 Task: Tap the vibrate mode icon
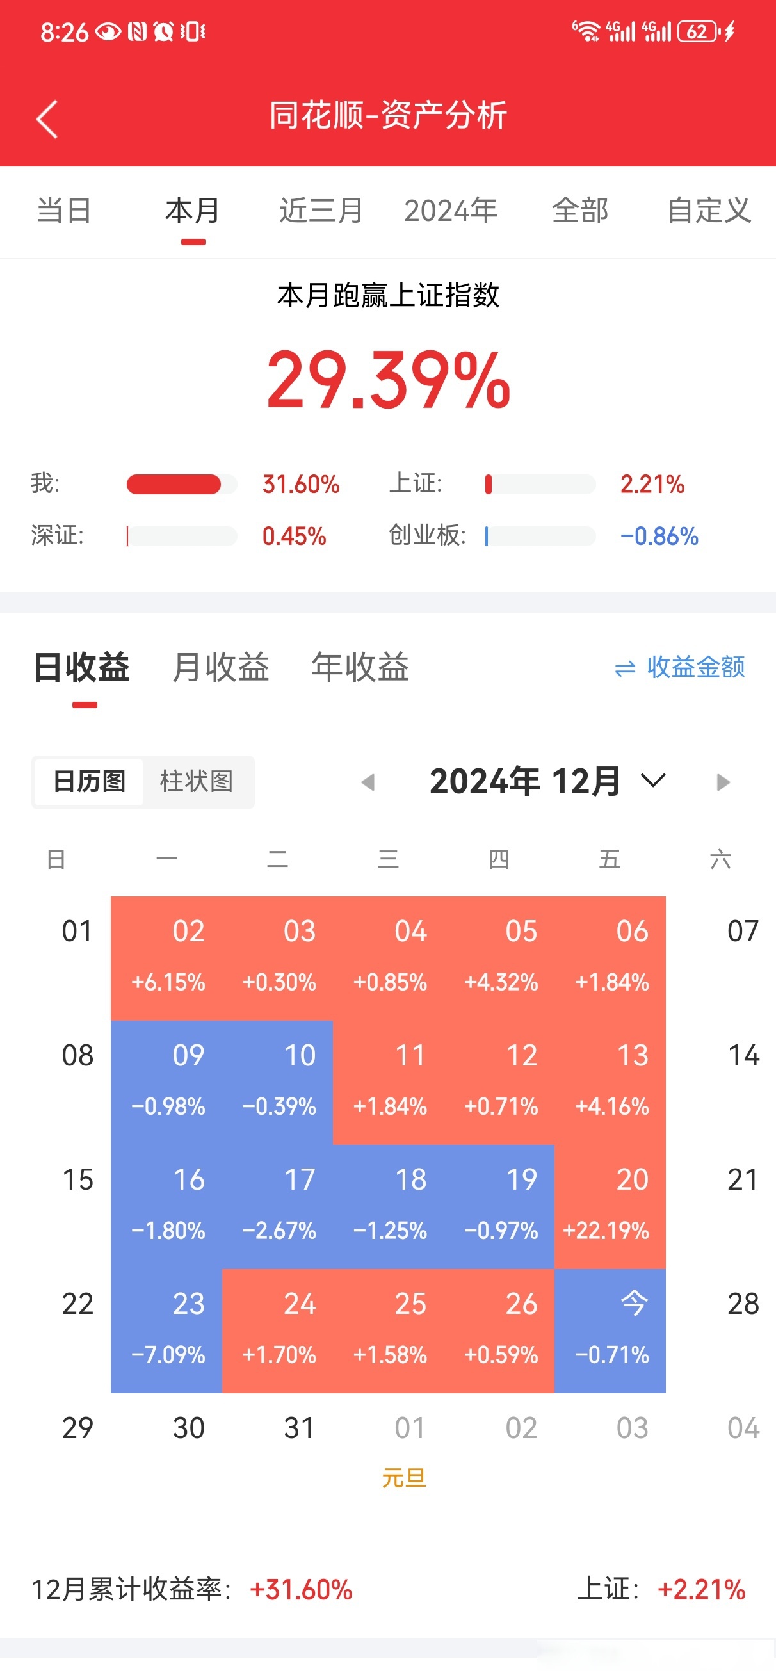point(193,31)
